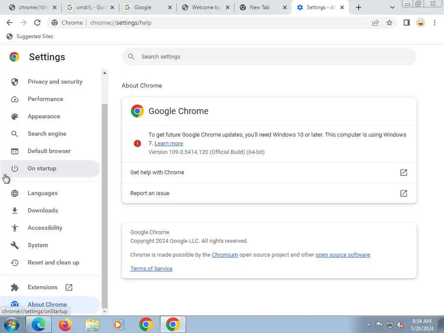Bookmark this page with the star icon
This screenshot has width=444, height=333.
point(389,23)
